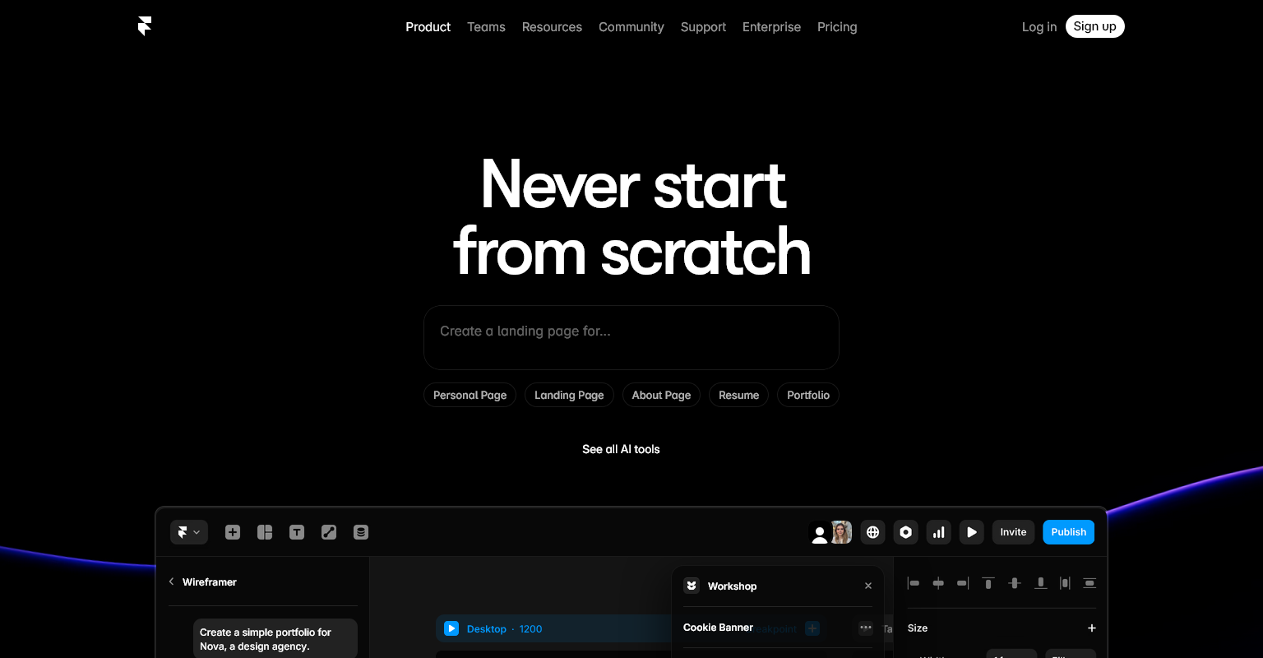Open Cookie Banner options via ellipsis
Image resolution: width=1263 pixels, height=658 pixels.
click(866, 628)
